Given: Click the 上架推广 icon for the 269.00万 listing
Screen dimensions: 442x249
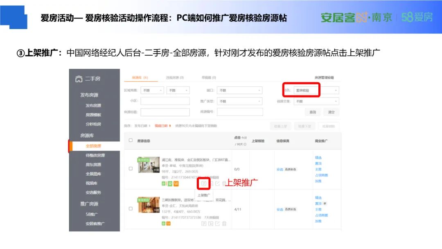Looking at the screenshot, I should (203, 184).
